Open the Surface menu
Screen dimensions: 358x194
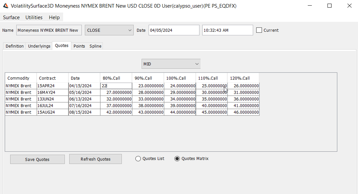pos(11,17)
